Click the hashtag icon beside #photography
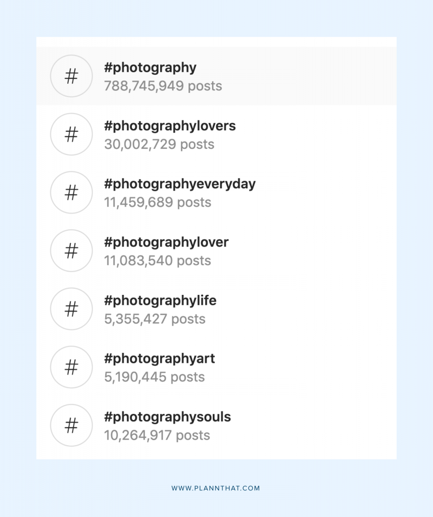 pyautogui.click(x=71, y=76)
